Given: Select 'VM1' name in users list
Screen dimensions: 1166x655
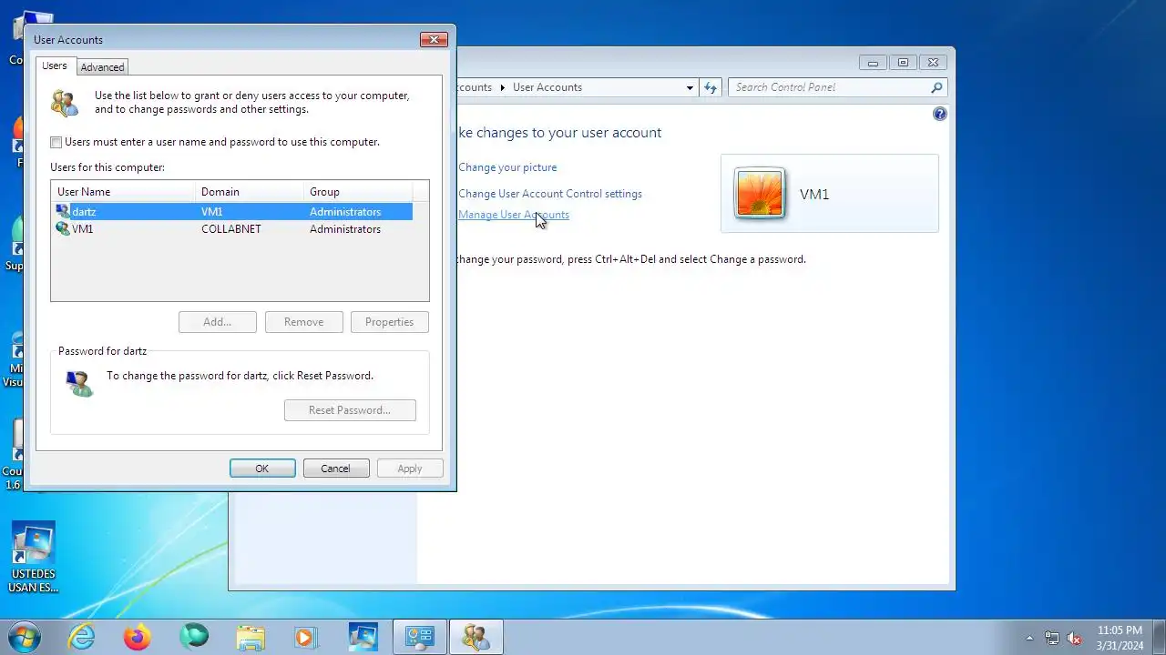Looking at the screenshot, I should [x=83, y=228].
